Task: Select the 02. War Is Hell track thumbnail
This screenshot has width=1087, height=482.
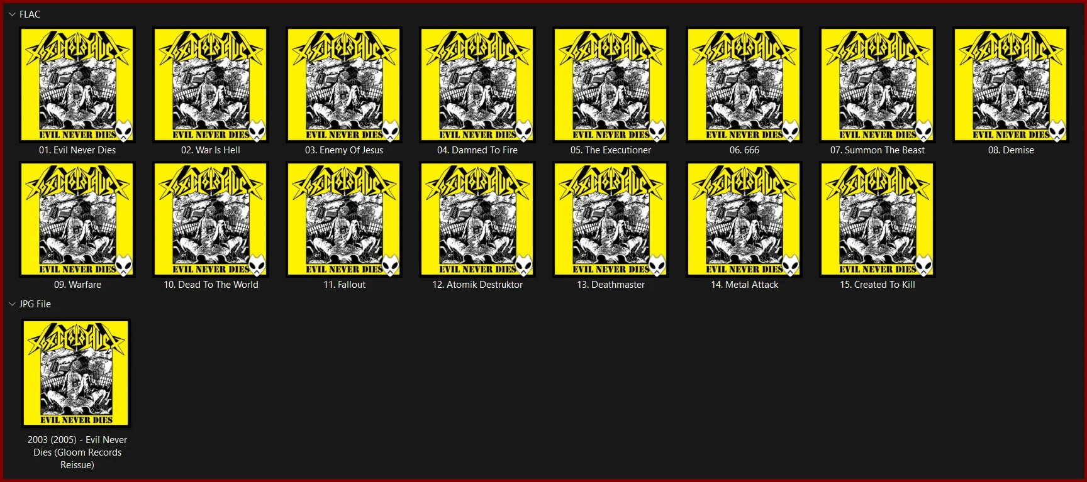Action: (x=211, y=85)
